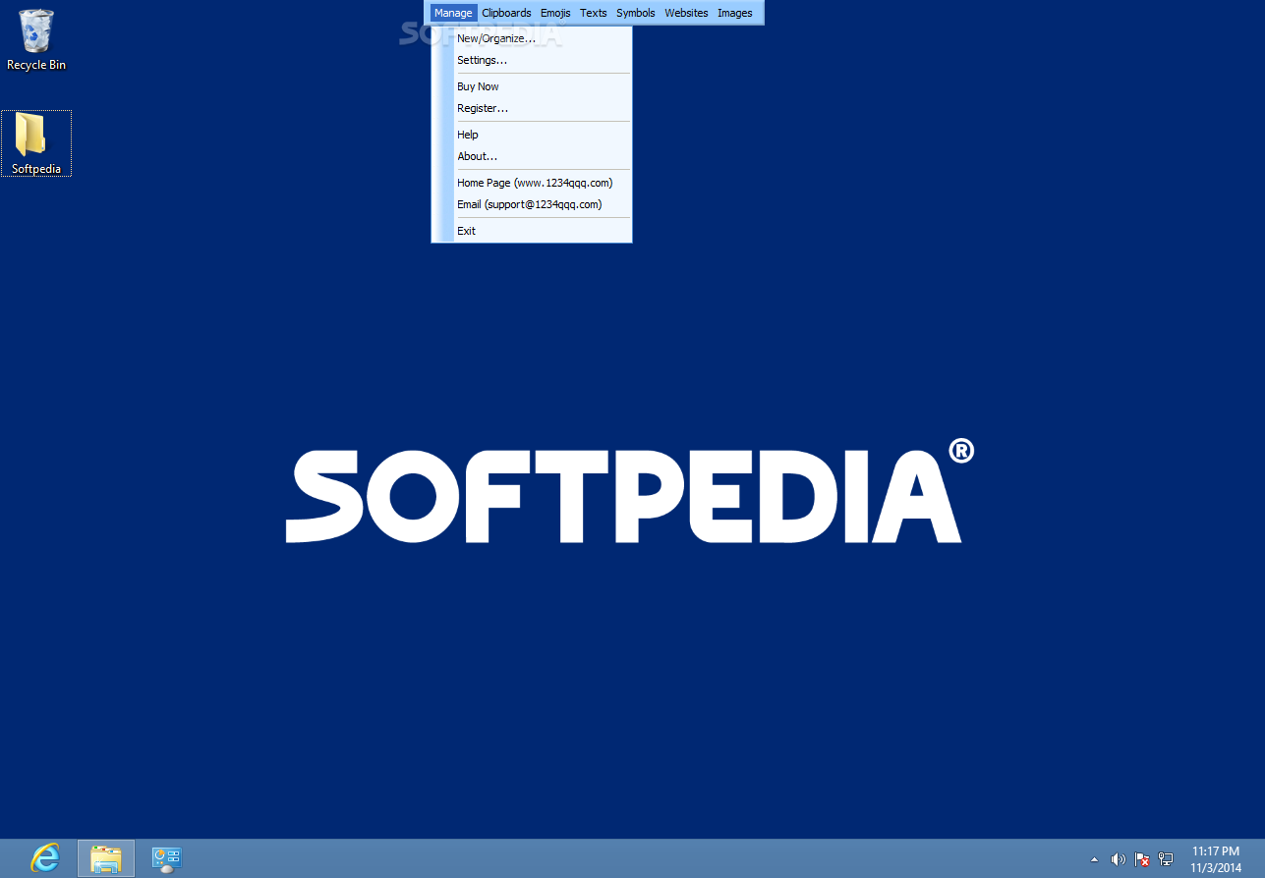Click Buy Now menu entry
The height and width of the screenshot is (878, 1265).
(532, 86)
